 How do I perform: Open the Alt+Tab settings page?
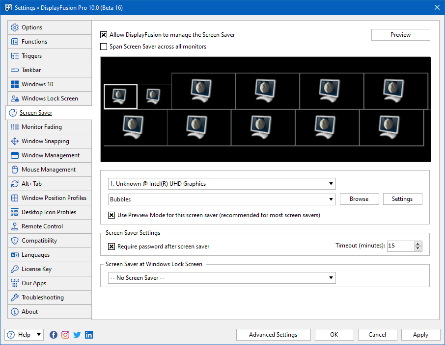click(32, 183)
